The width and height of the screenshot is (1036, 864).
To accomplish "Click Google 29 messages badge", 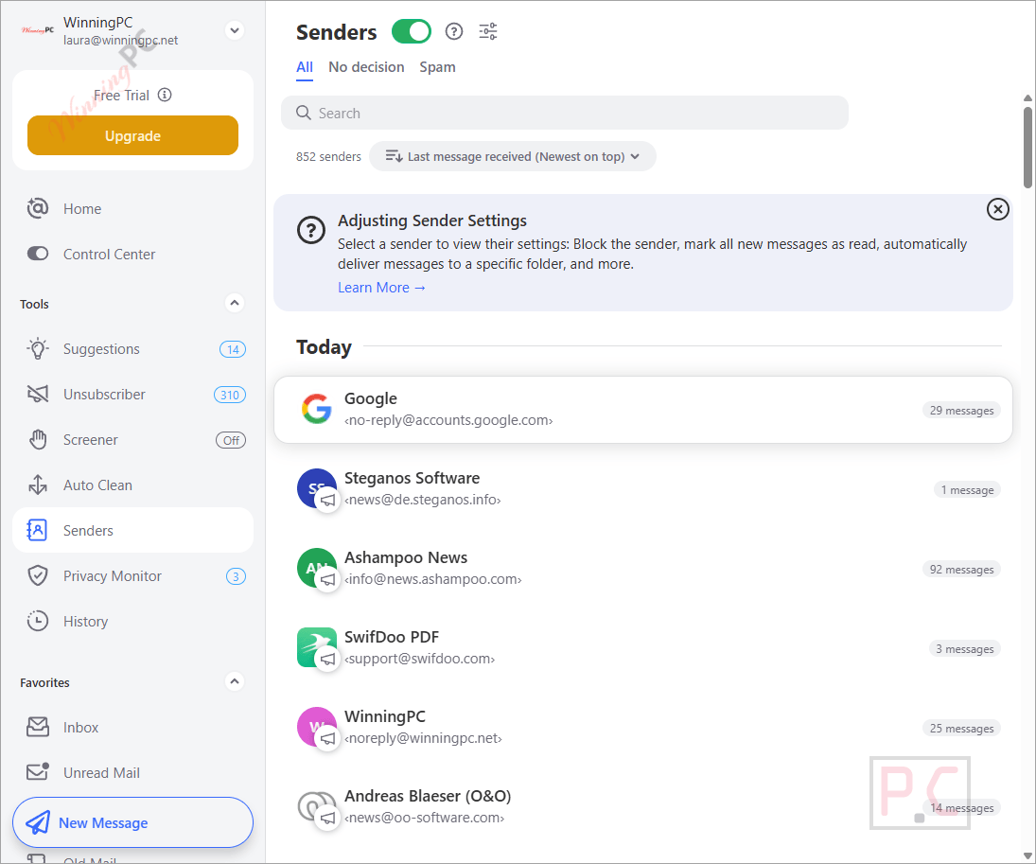I will point(961,411).
